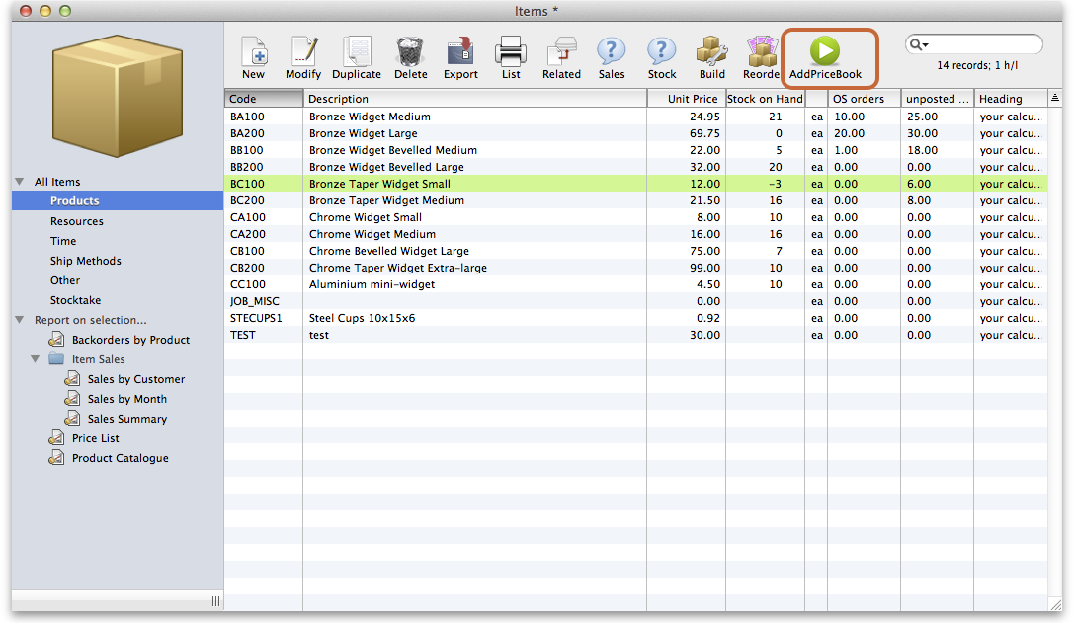Run the Build product tool
1074x623 pixels.
tap(712, 58)
